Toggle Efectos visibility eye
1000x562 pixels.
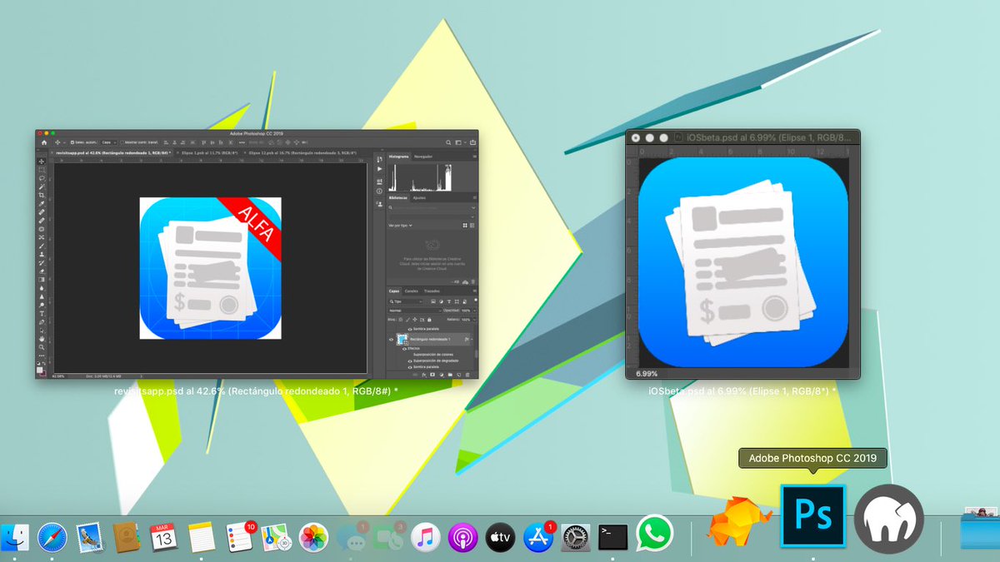point(404,349)
